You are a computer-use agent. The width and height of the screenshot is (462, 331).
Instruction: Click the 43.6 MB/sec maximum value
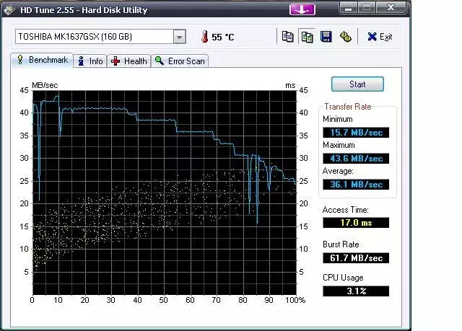356,159
